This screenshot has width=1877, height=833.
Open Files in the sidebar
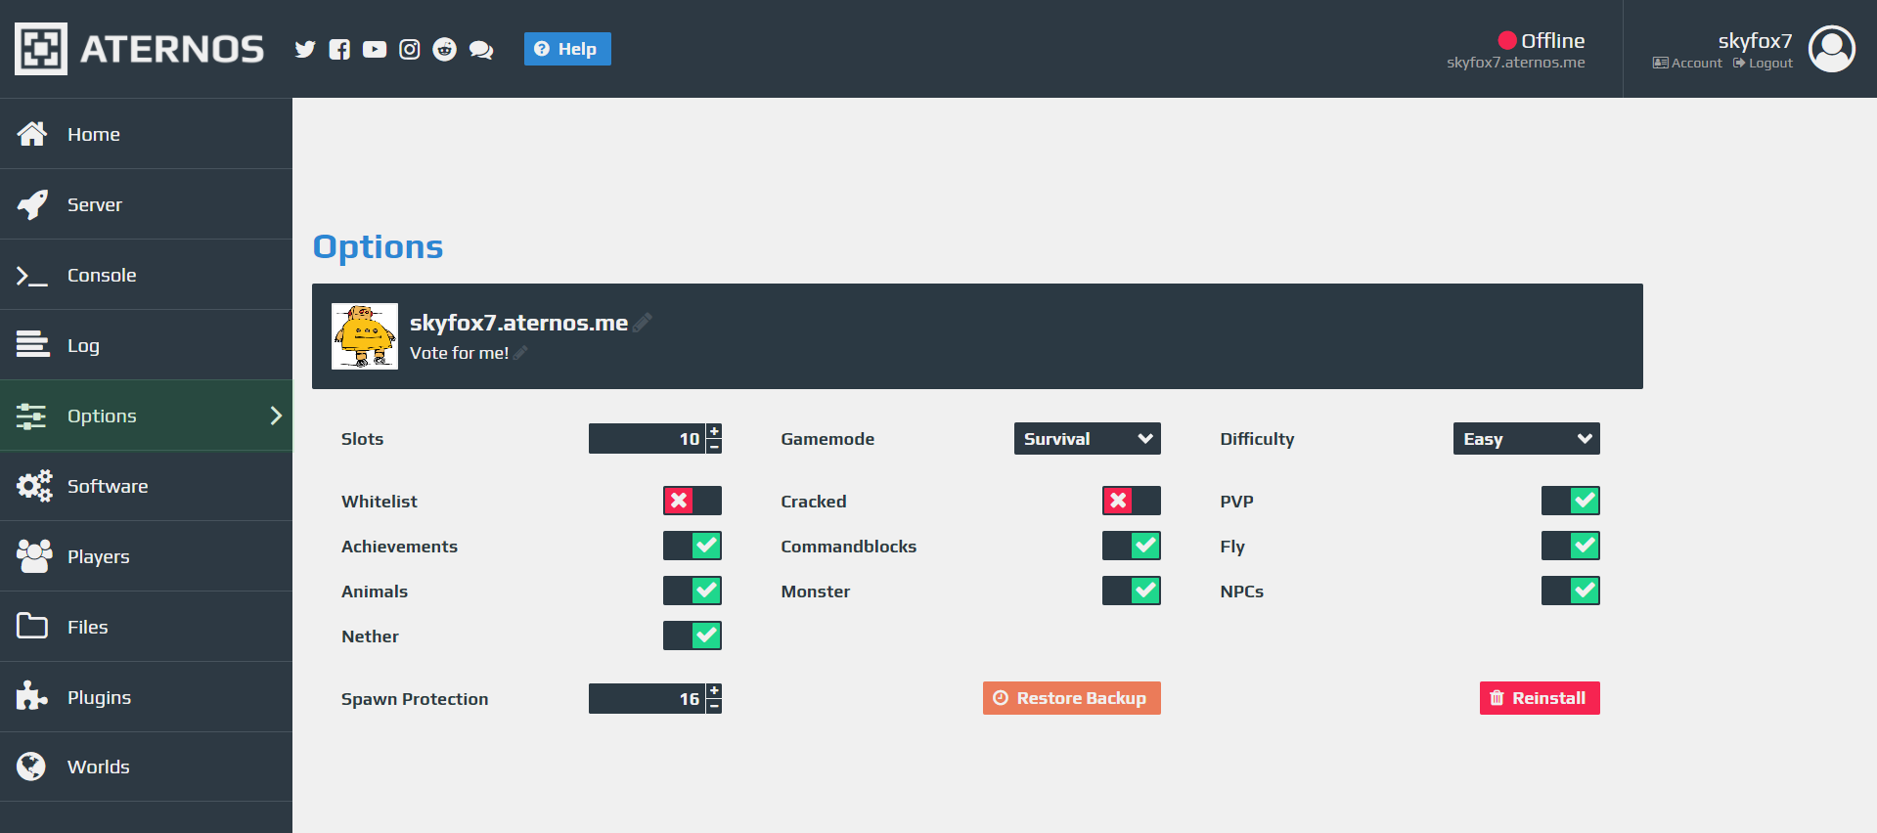point(146,627)
